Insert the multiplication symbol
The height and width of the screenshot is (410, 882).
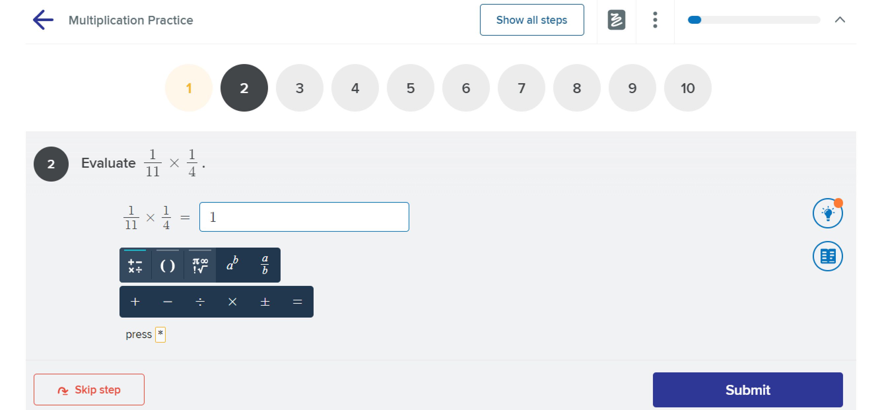coord(232,302)
